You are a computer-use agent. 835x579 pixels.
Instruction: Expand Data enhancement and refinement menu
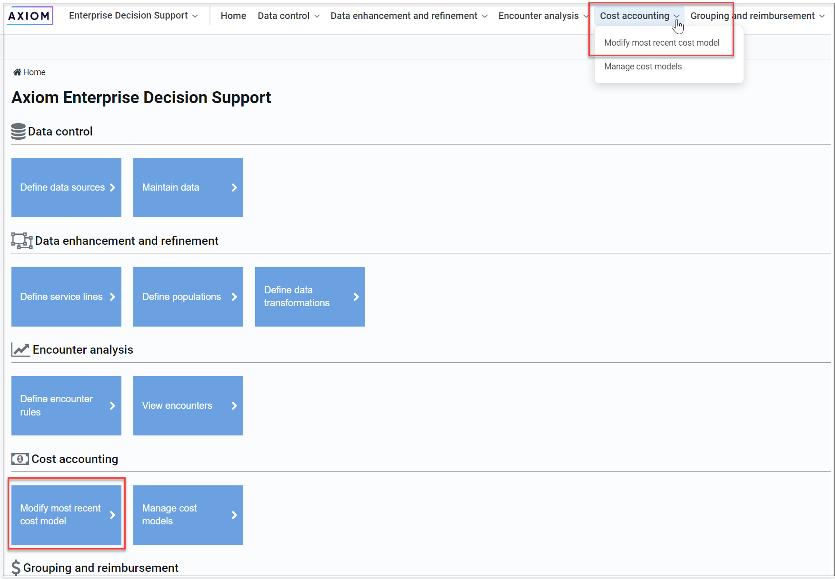point(409,16)
